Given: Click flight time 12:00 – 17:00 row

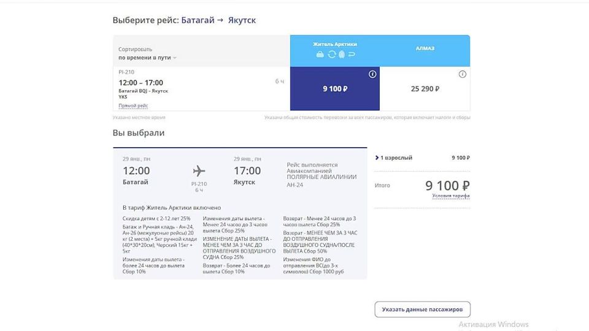Looking at the screenshot, I should [x=141, y=83].
